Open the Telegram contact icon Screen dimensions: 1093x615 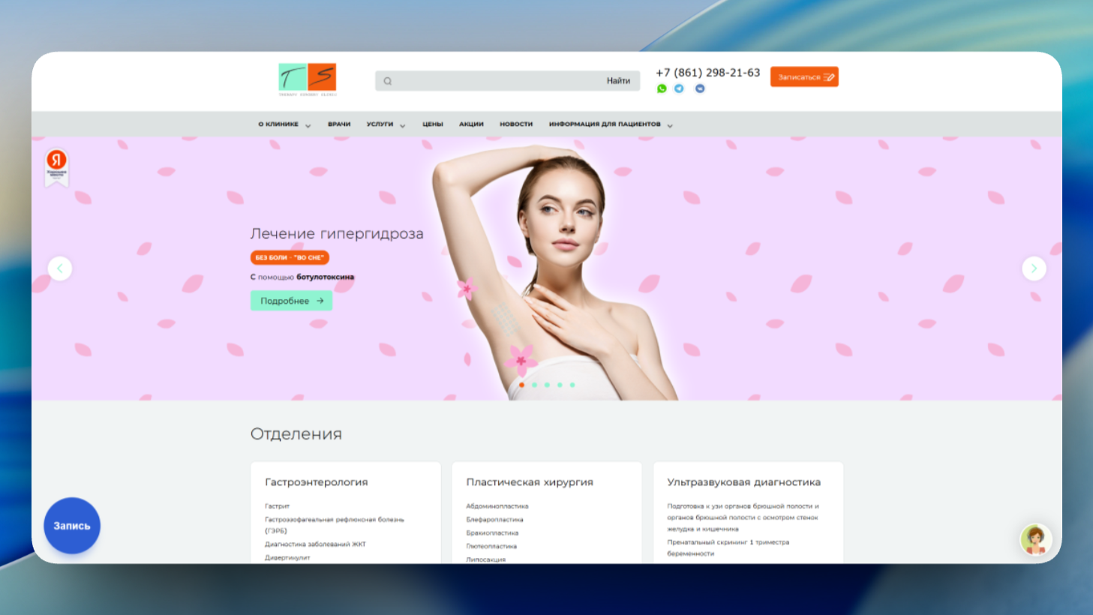[x=679, y=88]
